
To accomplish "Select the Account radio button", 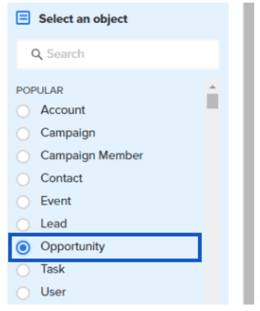I will 23,111.
